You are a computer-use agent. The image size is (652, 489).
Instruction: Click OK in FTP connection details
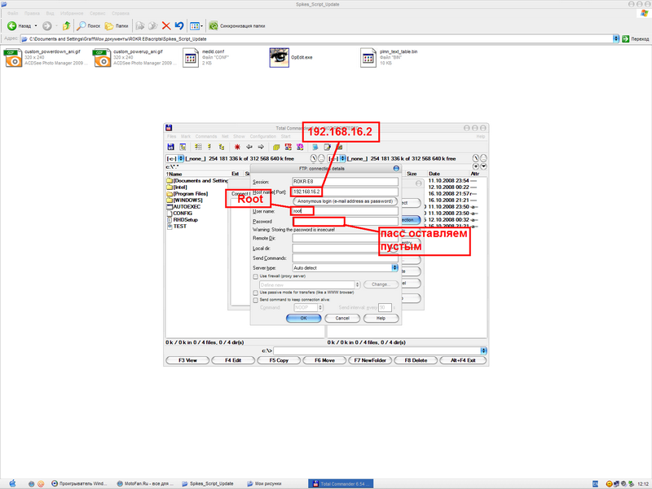click(303, 318)
